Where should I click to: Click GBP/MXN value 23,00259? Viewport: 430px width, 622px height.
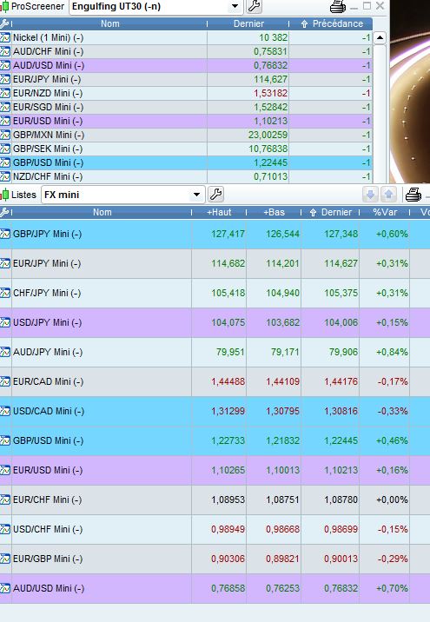click(268, 135)
